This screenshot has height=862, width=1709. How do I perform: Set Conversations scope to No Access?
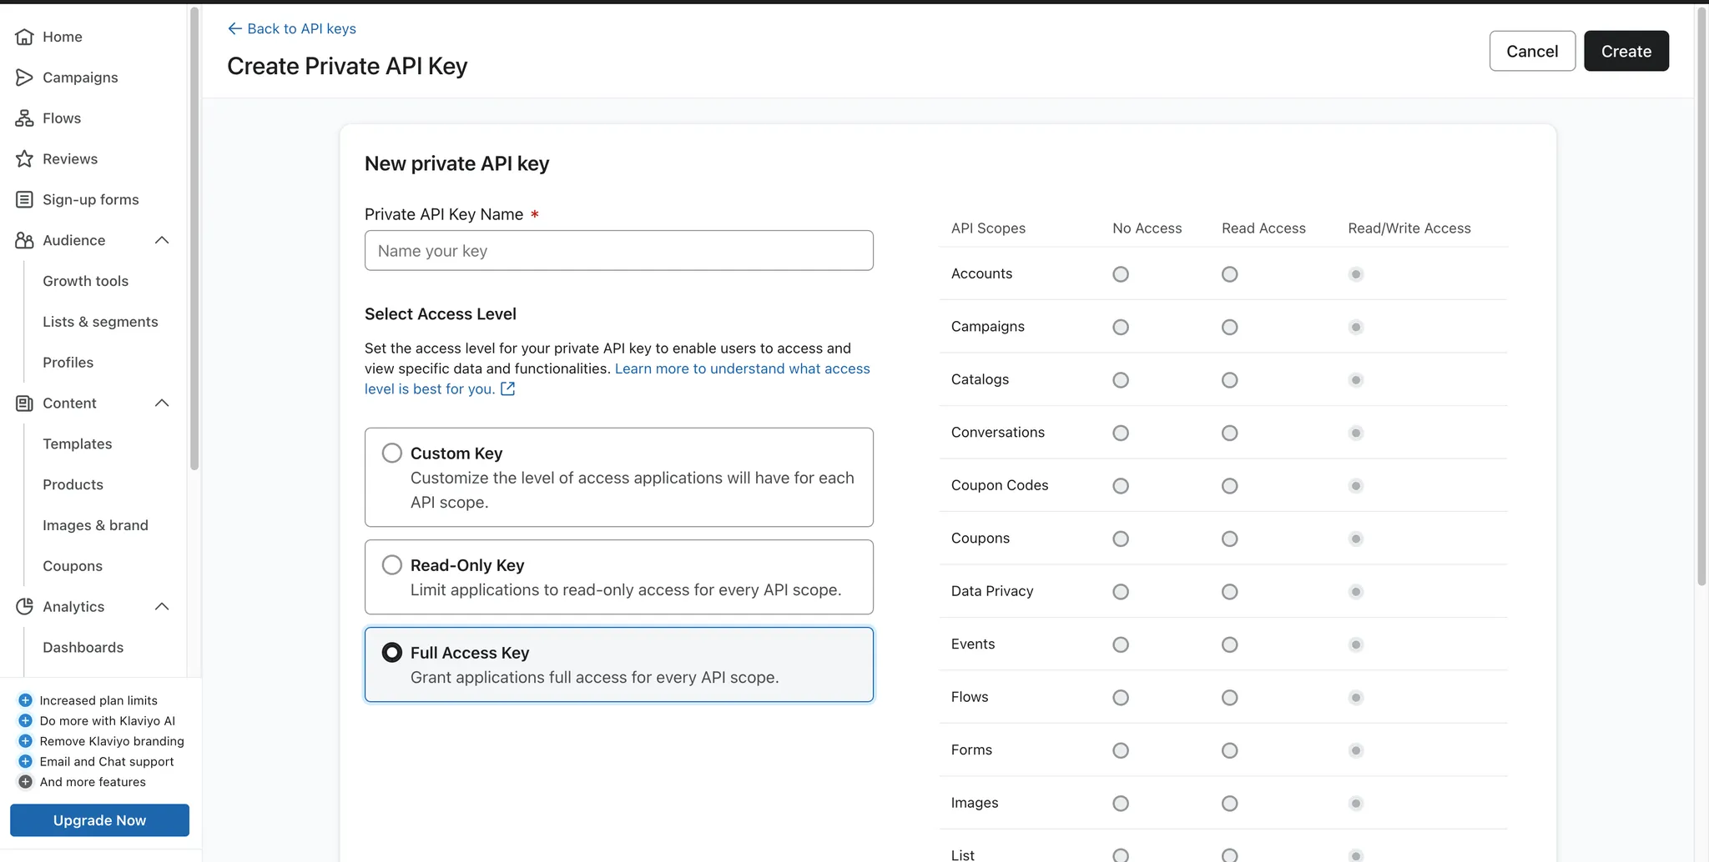coord(1121,434)
